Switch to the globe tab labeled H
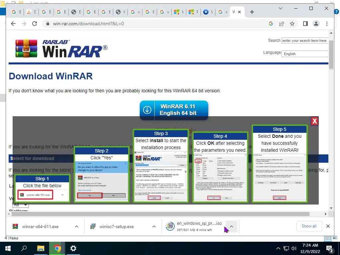This screenshot has width=340, height=255. click(x=121, y=12)
